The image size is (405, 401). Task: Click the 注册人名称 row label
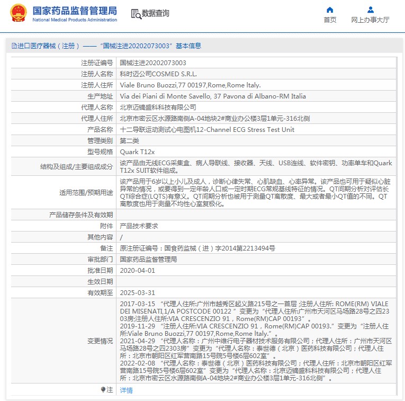tap(97, 74)
